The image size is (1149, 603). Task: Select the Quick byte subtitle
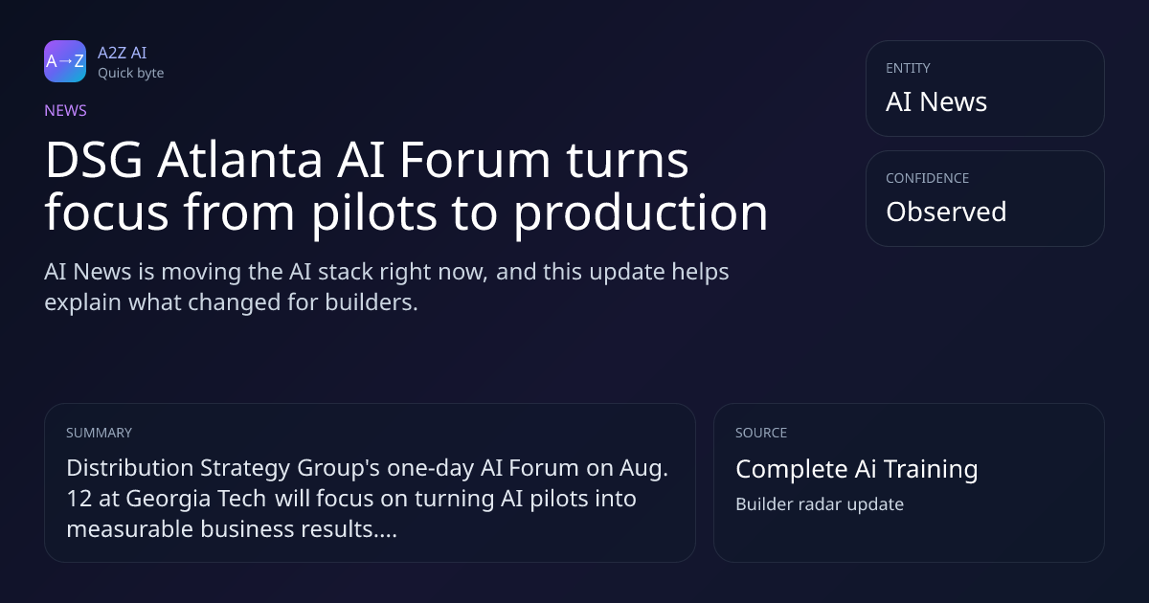pos(130,73)
